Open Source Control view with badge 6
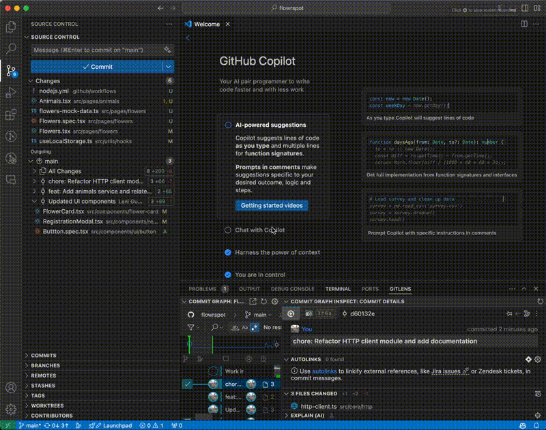The height and width of the screenshot is (430, 546). [x=11, y=71]
